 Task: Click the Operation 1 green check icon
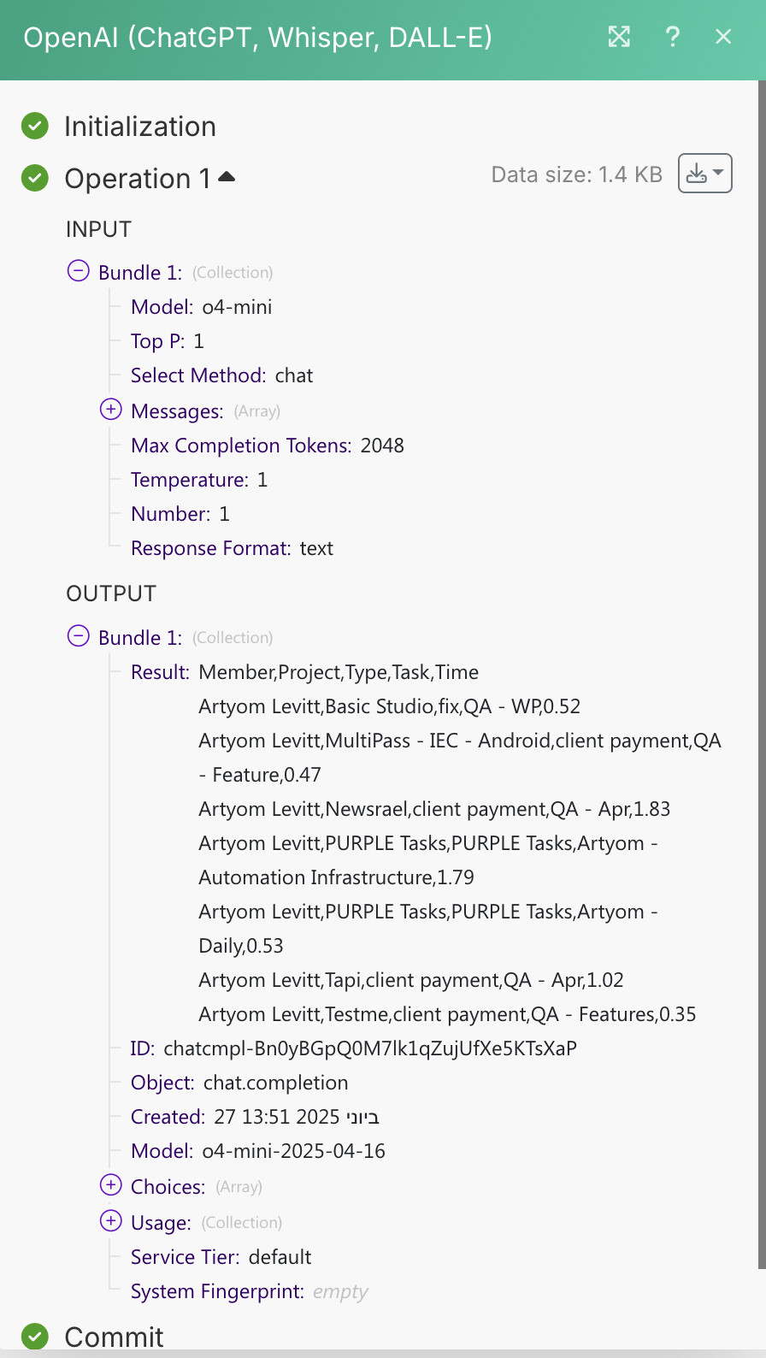35,178
